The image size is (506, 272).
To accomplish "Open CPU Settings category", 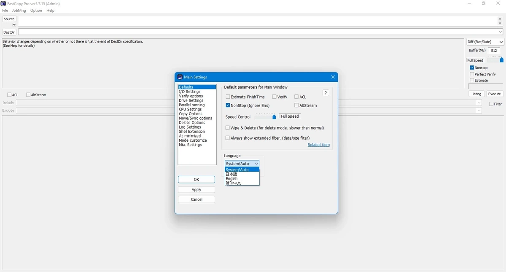I will 197,109.
